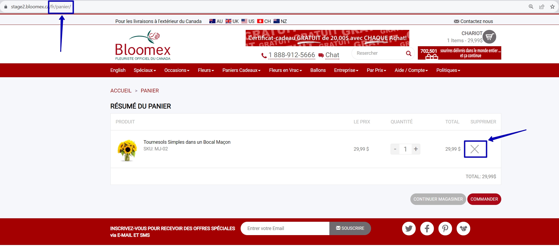Click the PANIER breadcrumb link
559x249 pixels.
150,91
